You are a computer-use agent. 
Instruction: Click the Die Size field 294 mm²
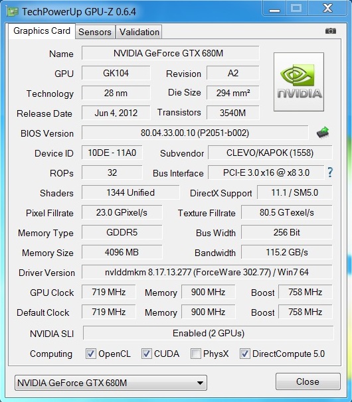(233, 93)
